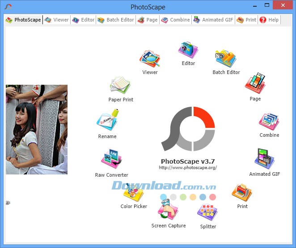The height and width of the screenshot is (248, 296).
Task: Switch to the Combine tab
Action: coord(175,20)
